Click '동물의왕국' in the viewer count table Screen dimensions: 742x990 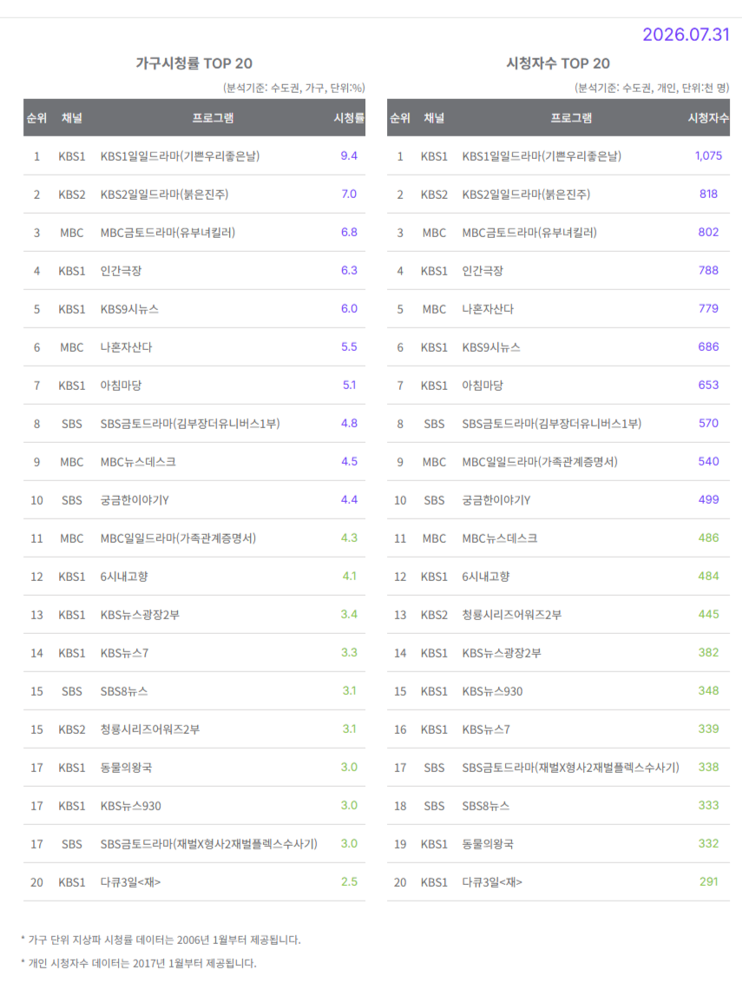coord(488,844)
